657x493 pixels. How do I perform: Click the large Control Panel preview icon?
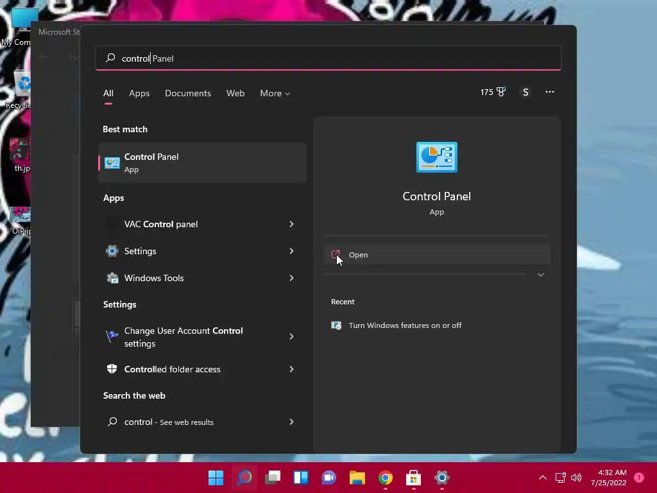(x=436, y=157)
